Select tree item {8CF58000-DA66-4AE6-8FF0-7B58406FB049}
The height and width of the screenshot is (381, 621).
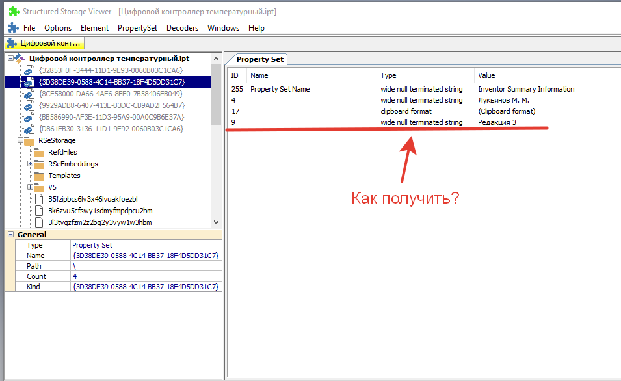(x=111, y=94)
